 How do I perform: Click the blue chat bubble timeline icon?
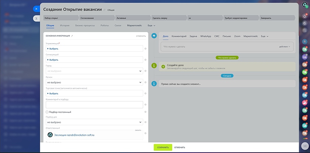point(154,36)
